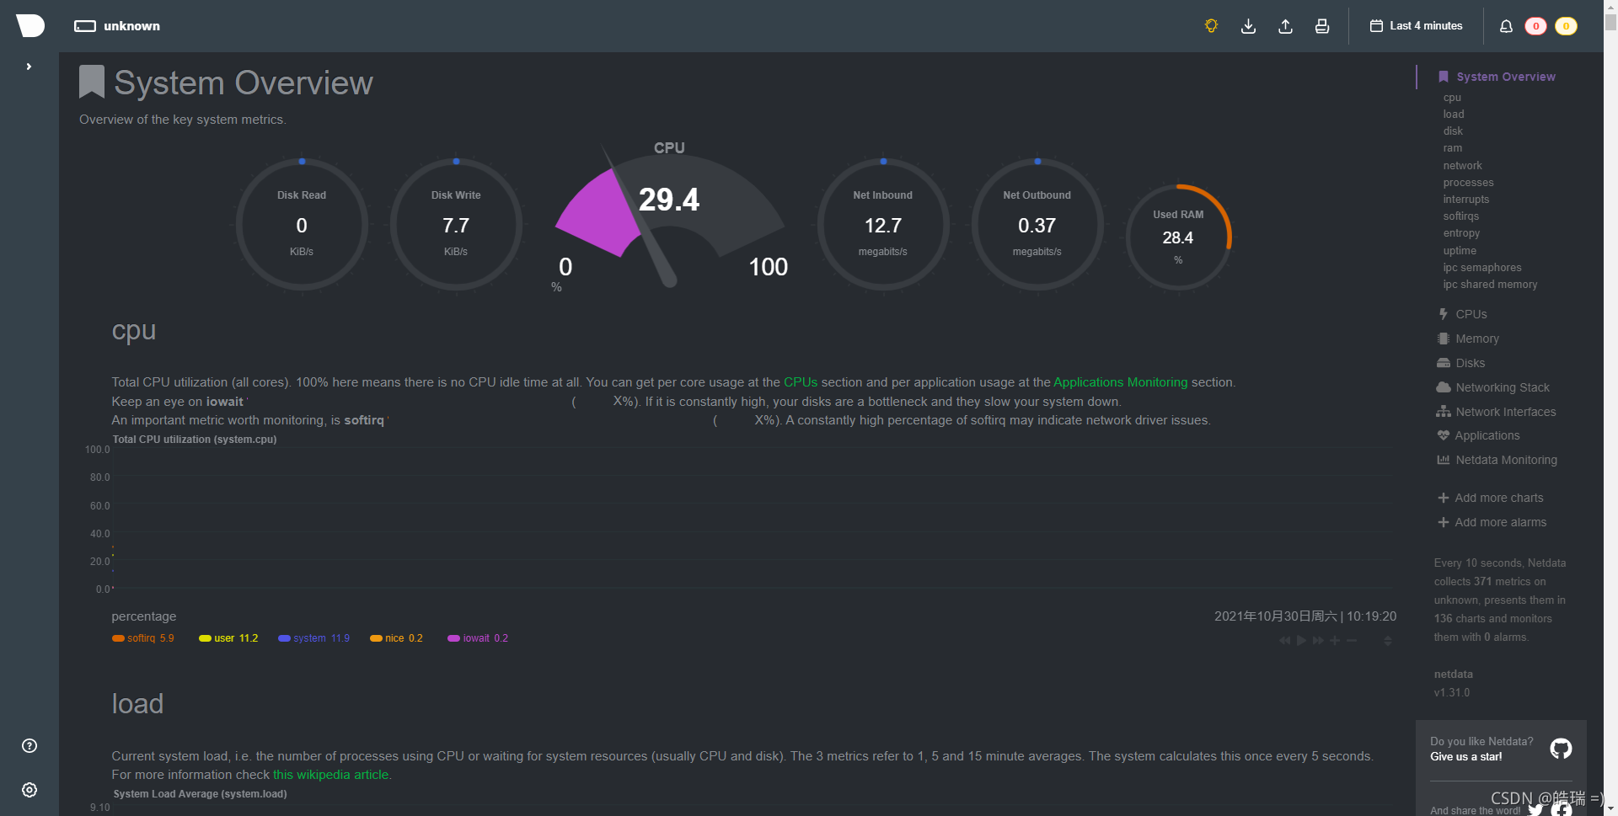Viewport: 1618px width, 816px height.
Task: Click the Netdata logo icon
Action: (x=29, y=25)
